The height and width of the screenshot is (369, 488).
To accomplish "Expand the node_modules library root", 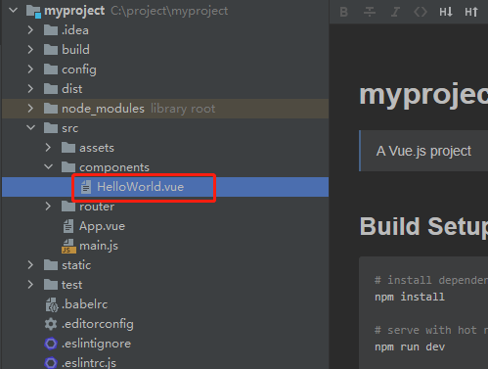I will click(x=30, y=109).
